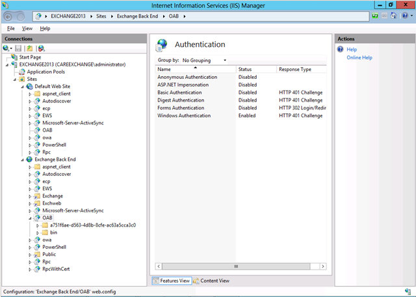The image size is (416, 297).
Task: Sort list by Status column header
Action: pyautogui.click(x=256, y=69)
